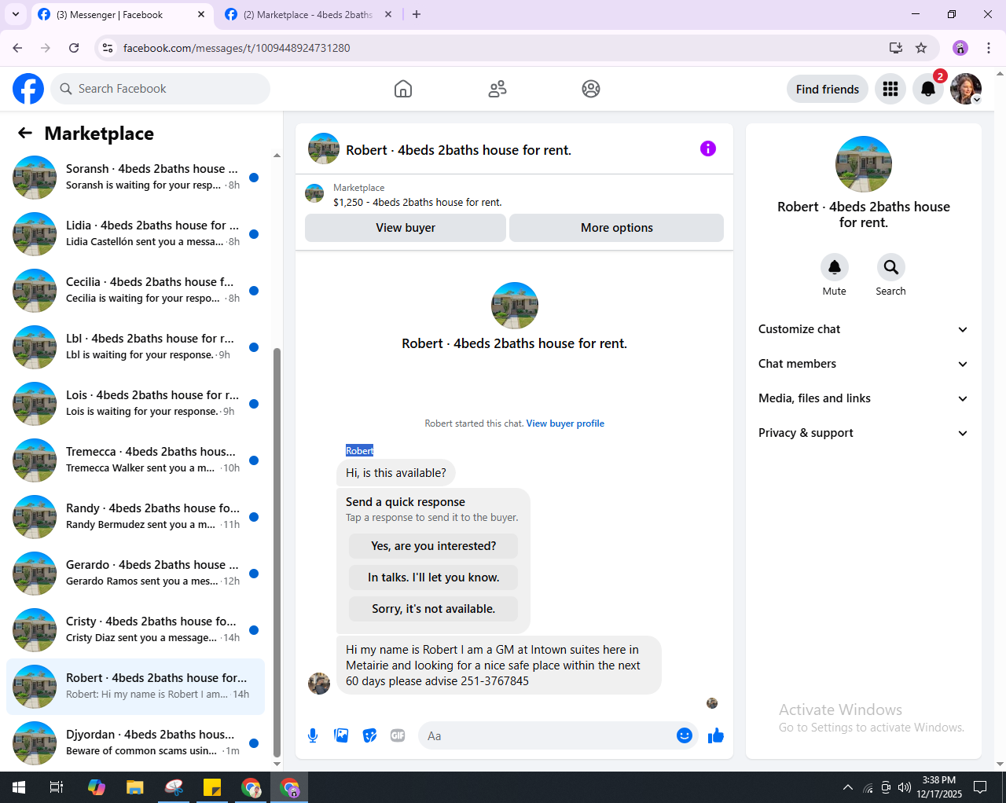This screenshot has height=803, width=1006.
Task: Open the Friends icon in top navigation
Action: pyautogui.click(x=497, y=89)
